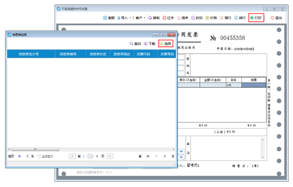293x187 pixels.
Task: Go to the next page arrow
Action: click(110, 156)
